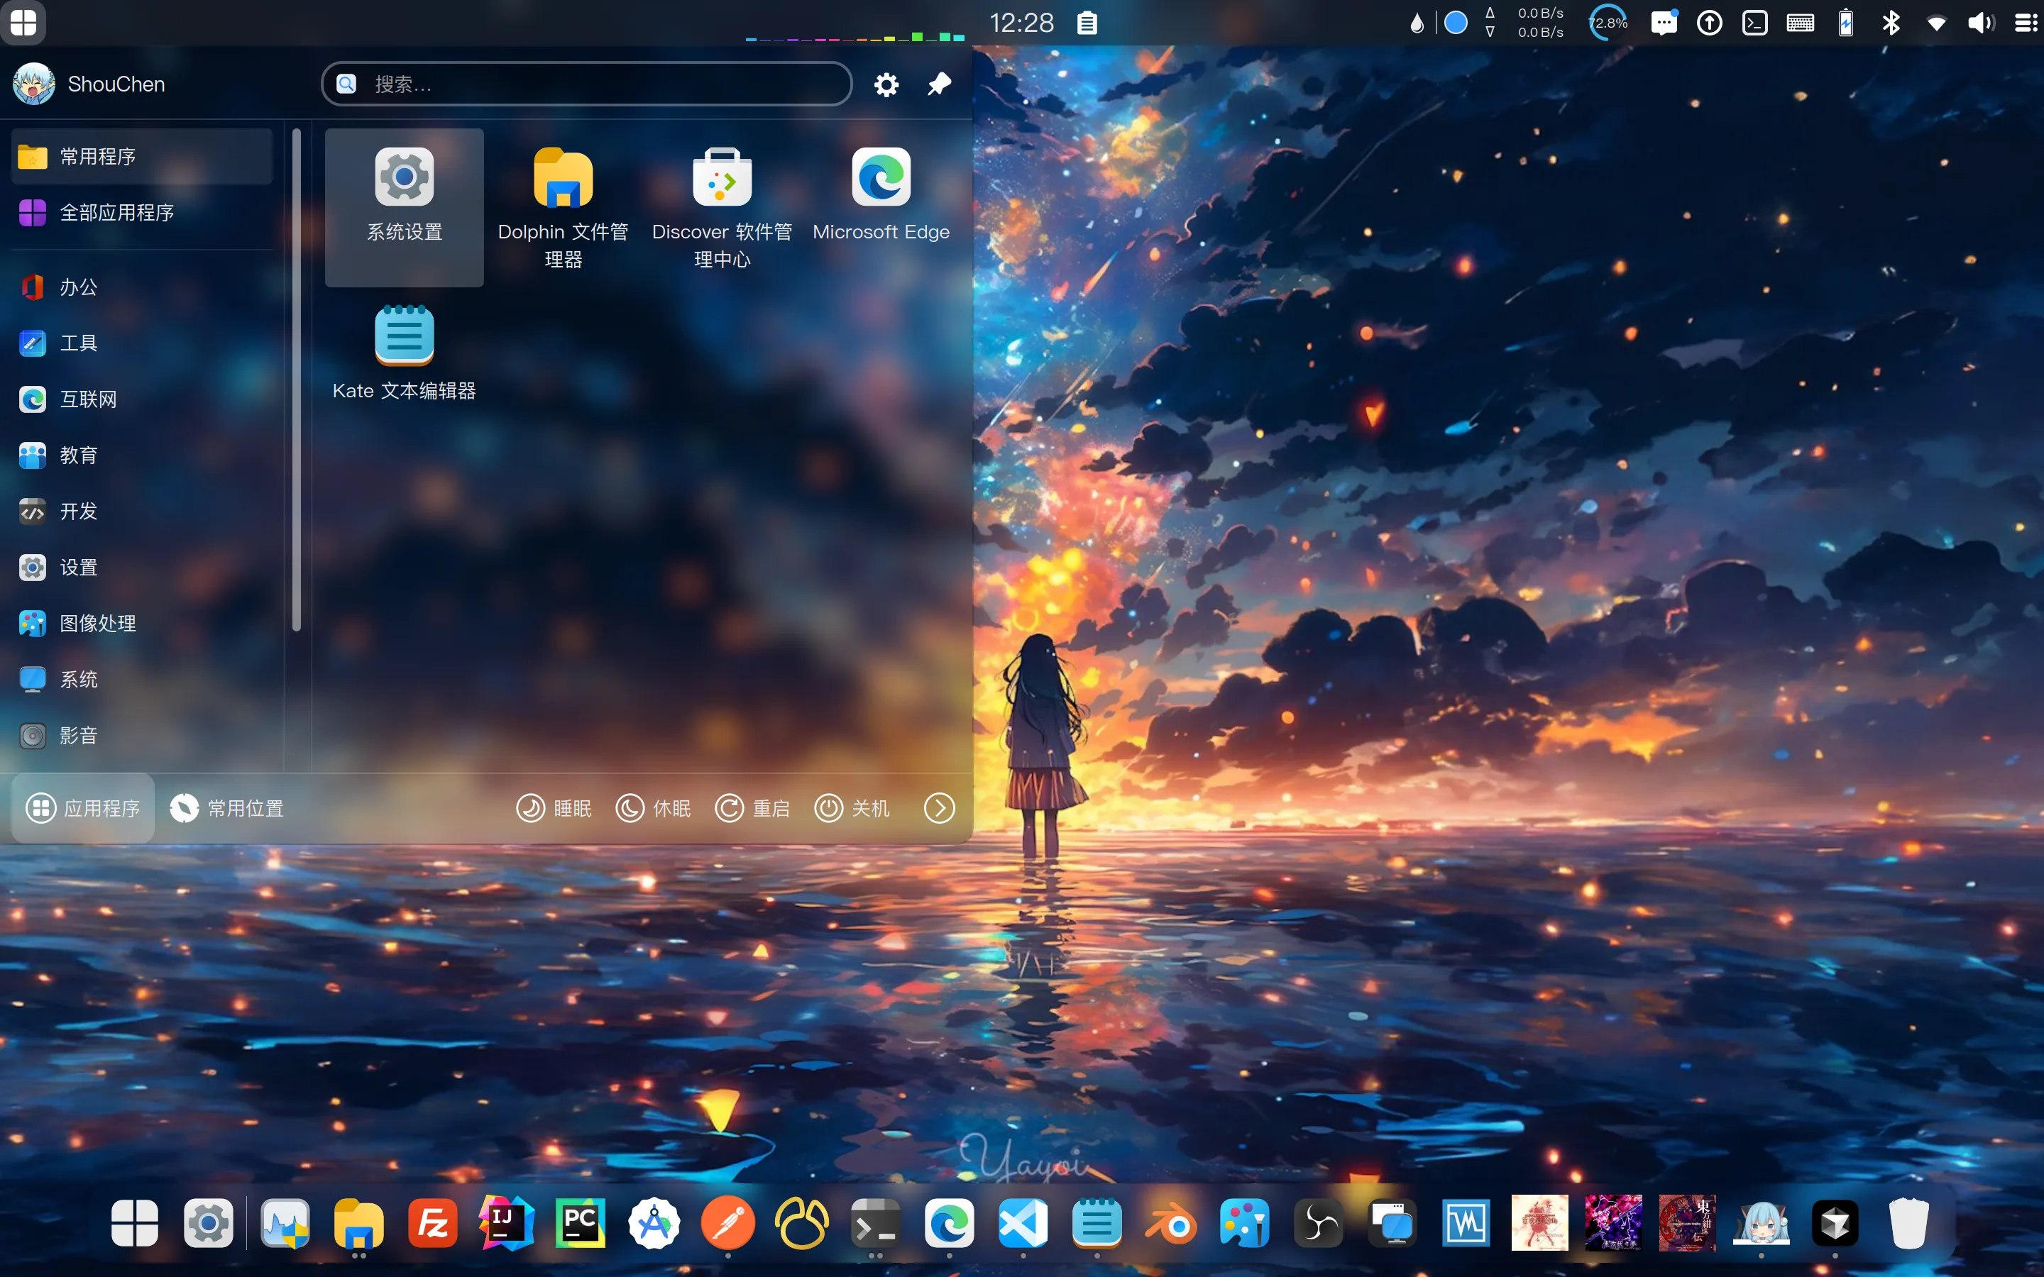Click the category list scrollbar

[297, 380]
